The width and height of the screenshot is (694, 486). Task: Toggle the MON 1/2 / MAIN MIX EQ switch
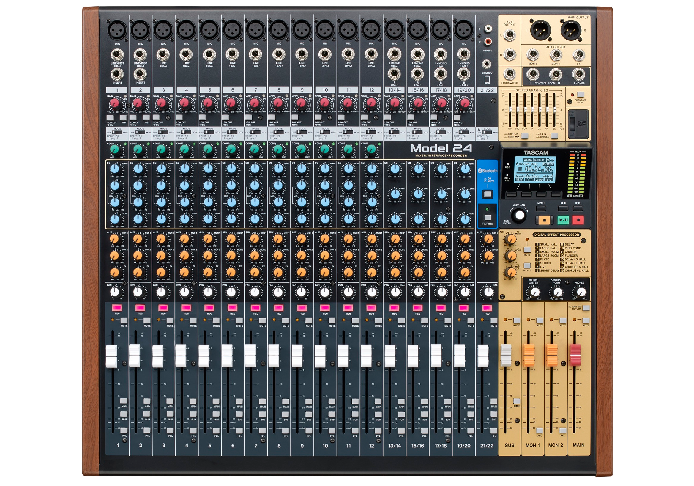(x=525, y=136)
